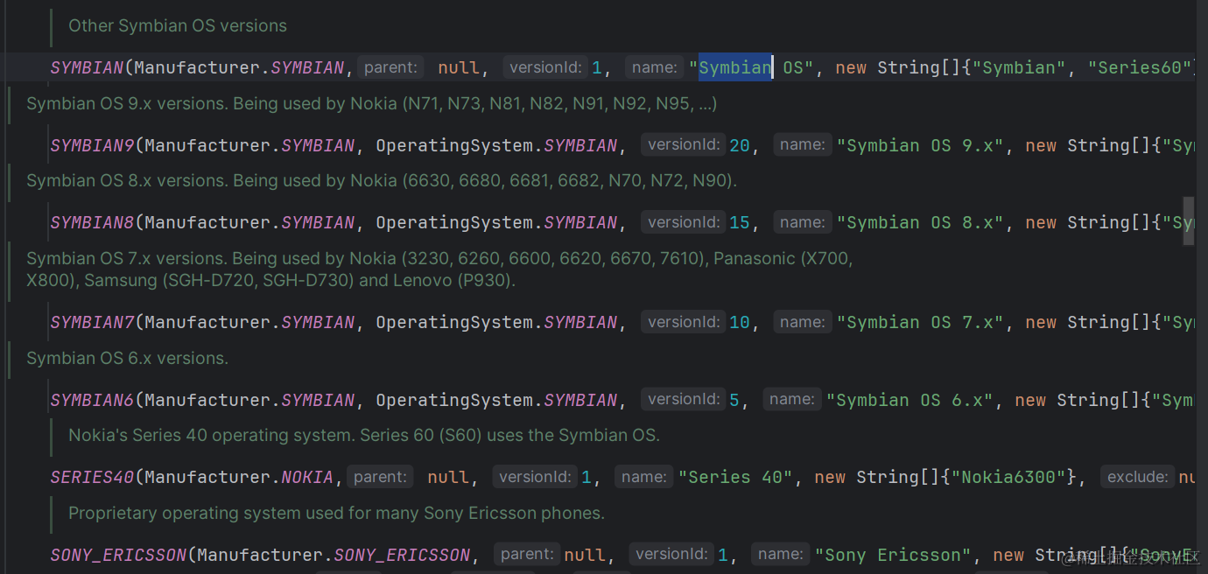Click the "Symbian OS 7.x versions" doc comment
This screenshot has height=574, width=1208.
click(439, 269)
